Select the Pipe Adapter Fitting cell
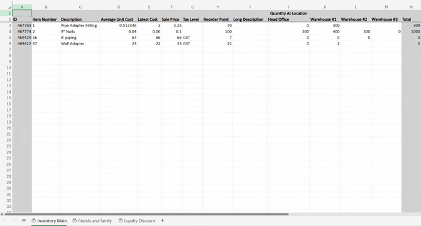The image size is (421, 226). pyautogui.click(x=80, y=26)
